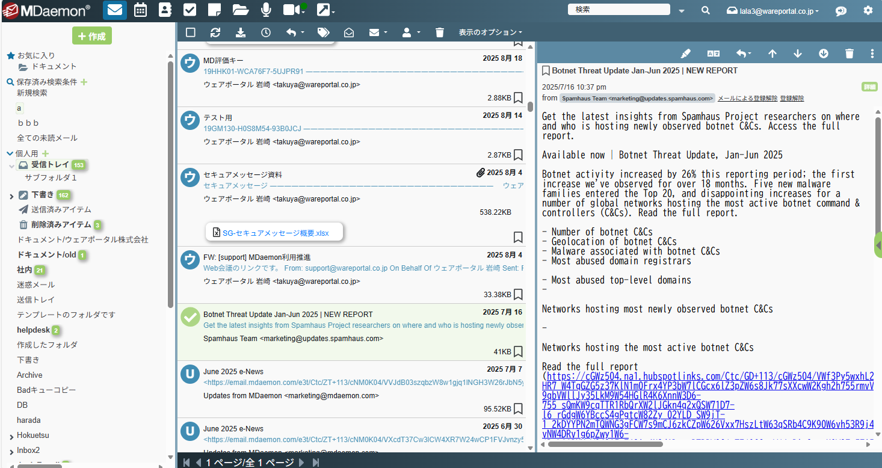Open the 表示のオプション dropdown
The height and width of the screenshot is (468, 882).
pos(490,32)
